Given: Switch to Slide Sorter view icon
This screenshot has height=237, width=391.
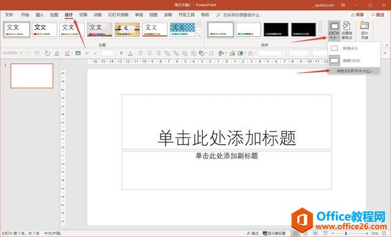Looking at the screenshot, I should (x=305, y=233).
